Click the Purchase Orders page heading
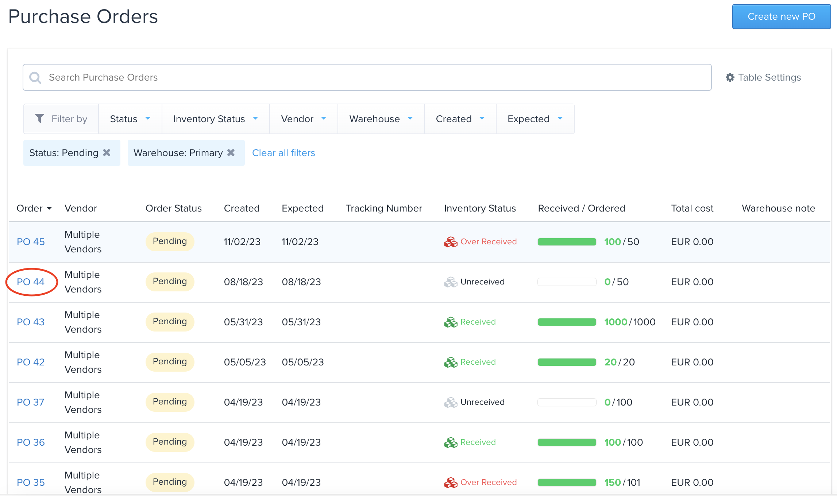Viewport: 837px width, 496px height. [x=83, y=16]
